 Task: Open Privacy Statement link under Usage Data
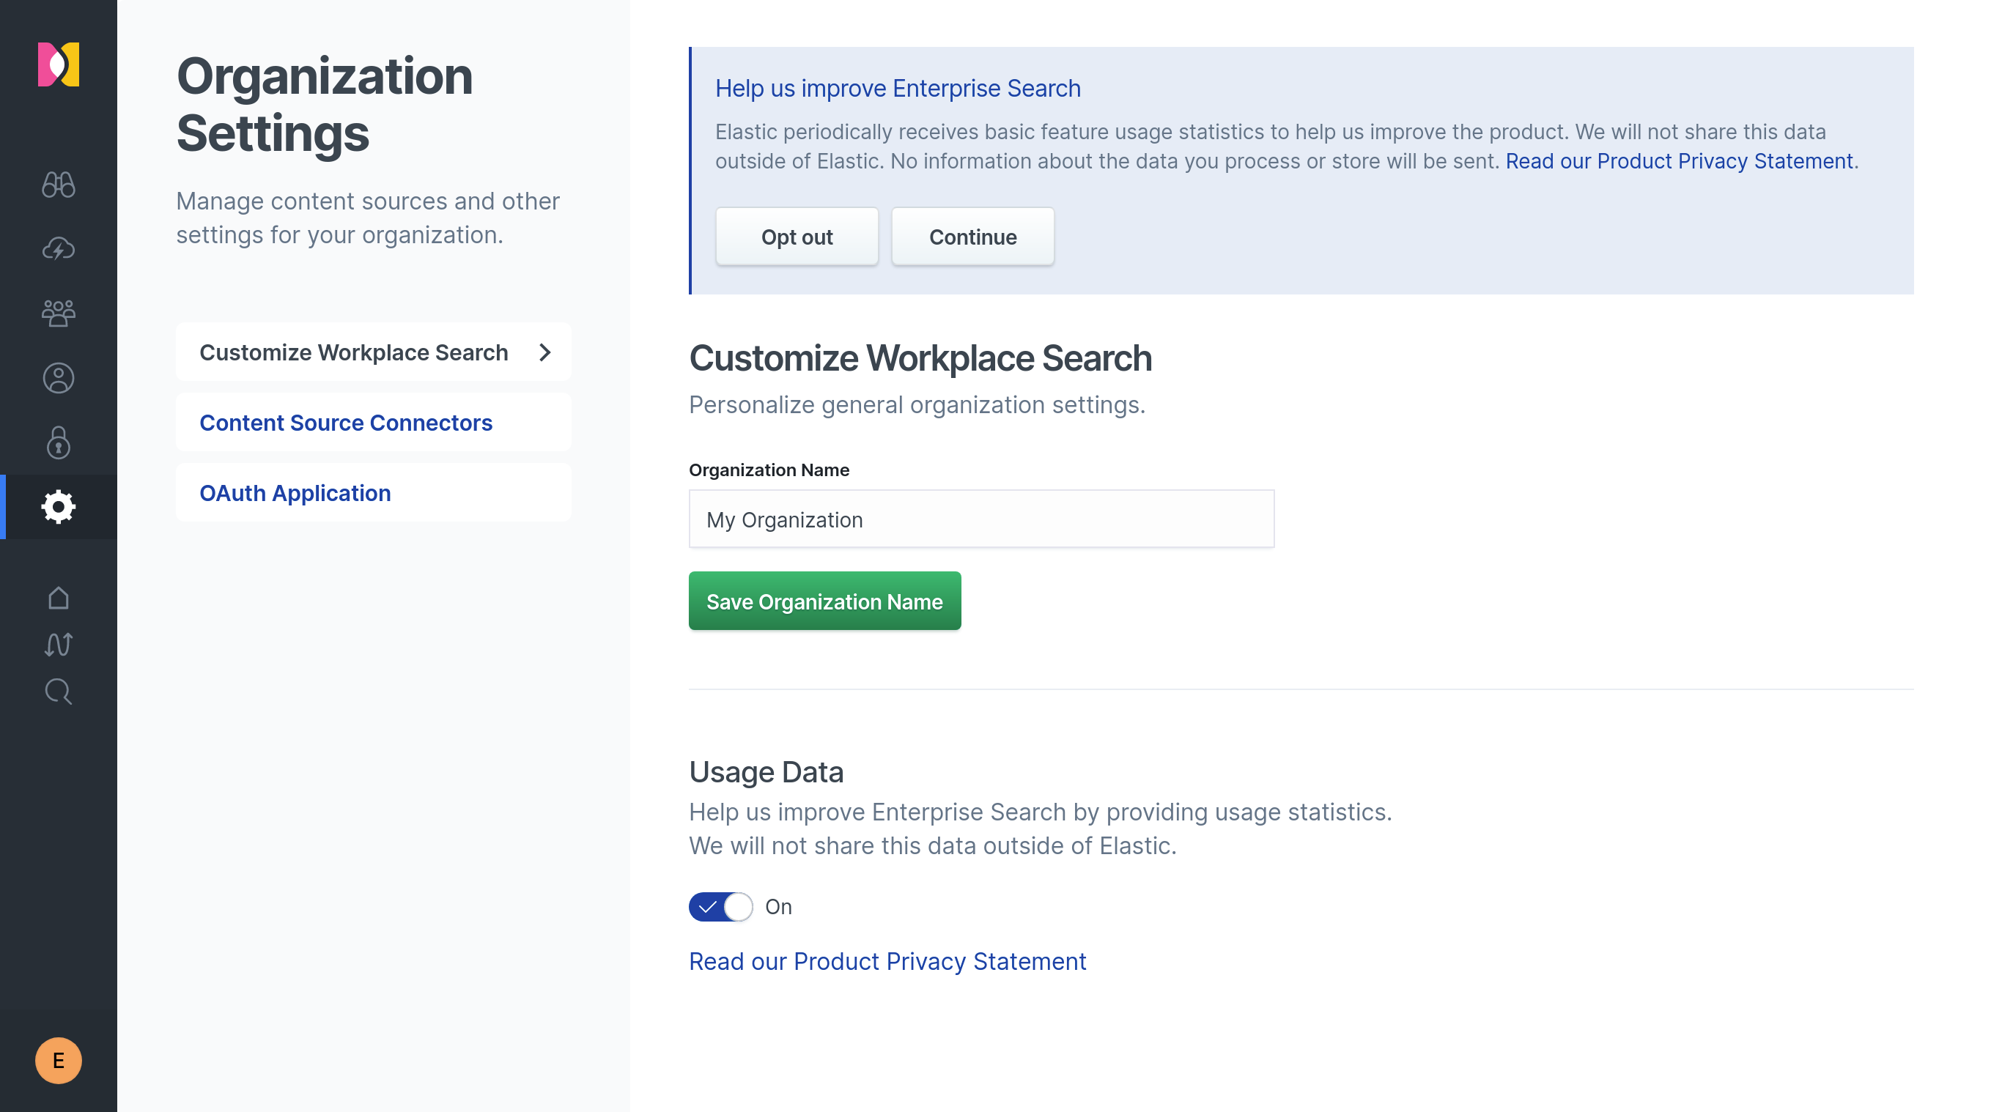(887, 962)
